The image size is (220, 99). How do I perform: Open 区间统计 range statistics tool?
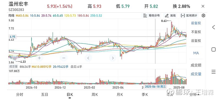(x=189, y=16)
